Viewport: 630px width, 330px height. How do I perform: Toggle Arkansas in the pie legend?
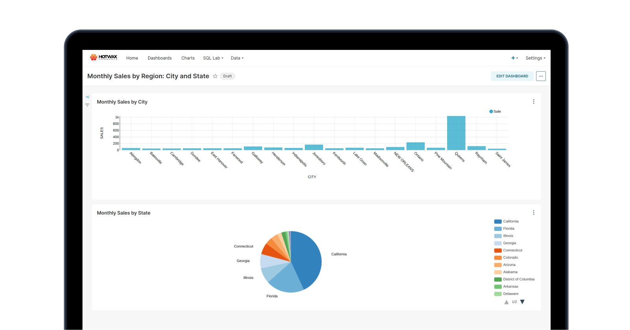coord(507,286)
